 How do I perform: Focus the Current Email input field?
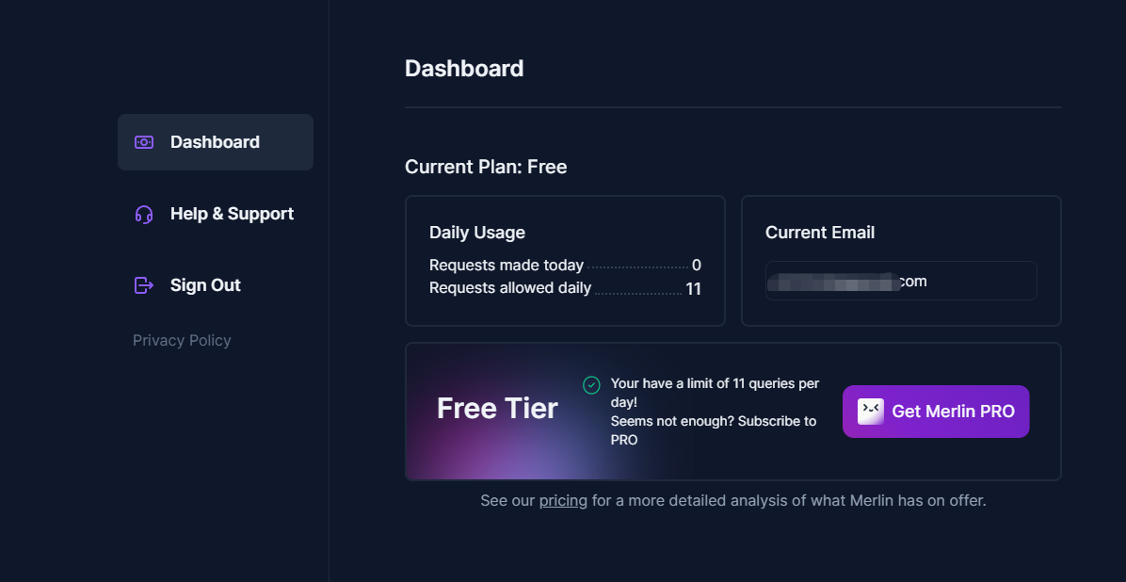(900, 281)
